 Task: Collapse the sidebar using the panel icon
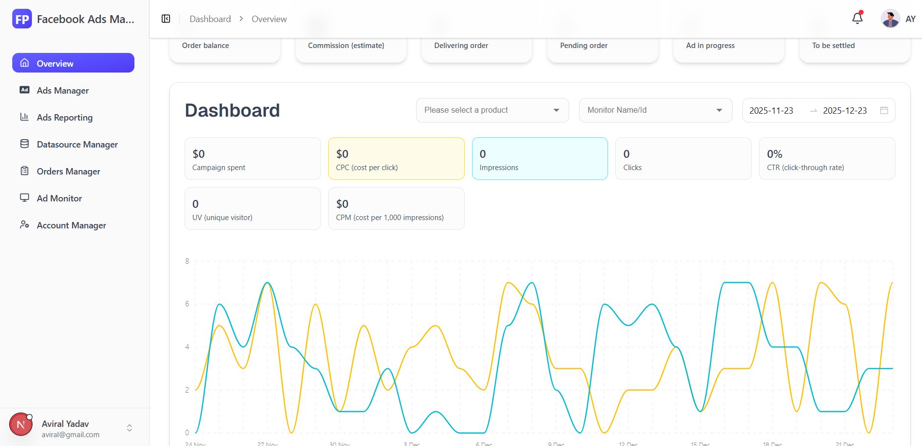[165, 18]
